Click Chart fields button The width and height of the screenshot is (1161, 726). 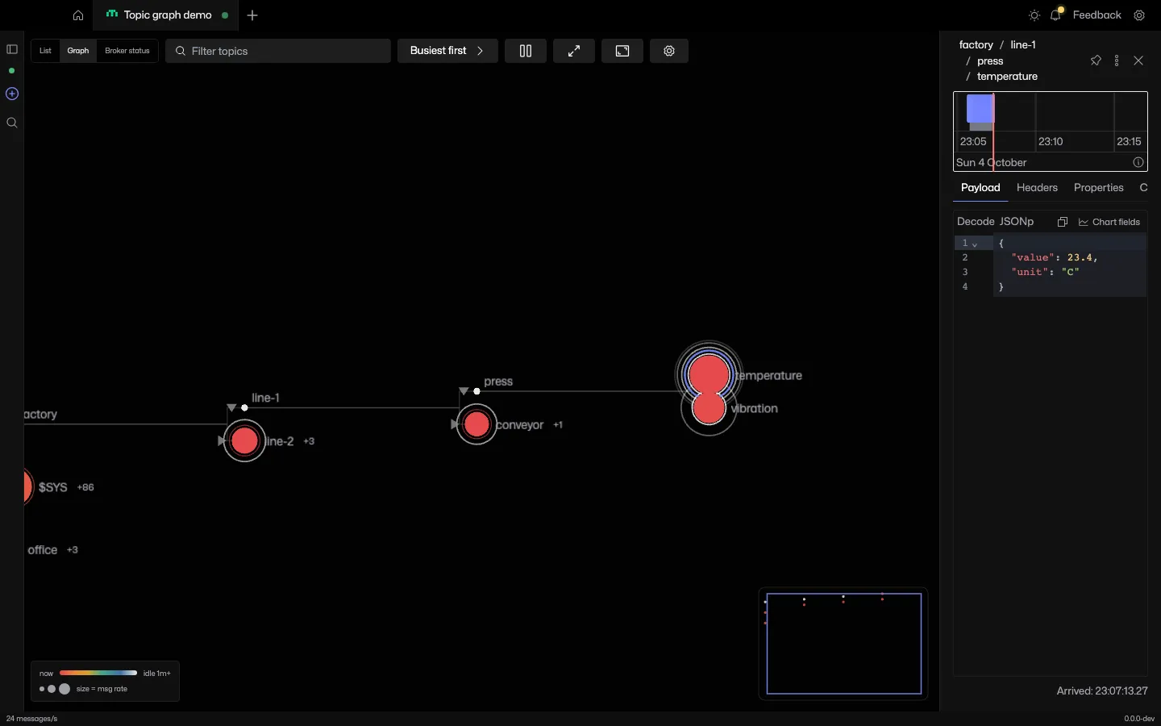point(1109,222)
